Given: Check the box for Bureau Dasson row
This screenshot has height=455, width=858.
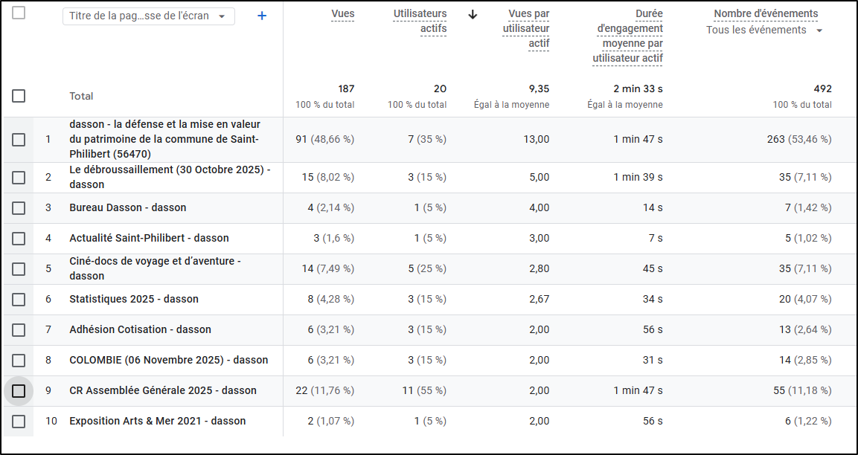Looking at the screenshot, I should pyautogui.click(x=19, y=208).
